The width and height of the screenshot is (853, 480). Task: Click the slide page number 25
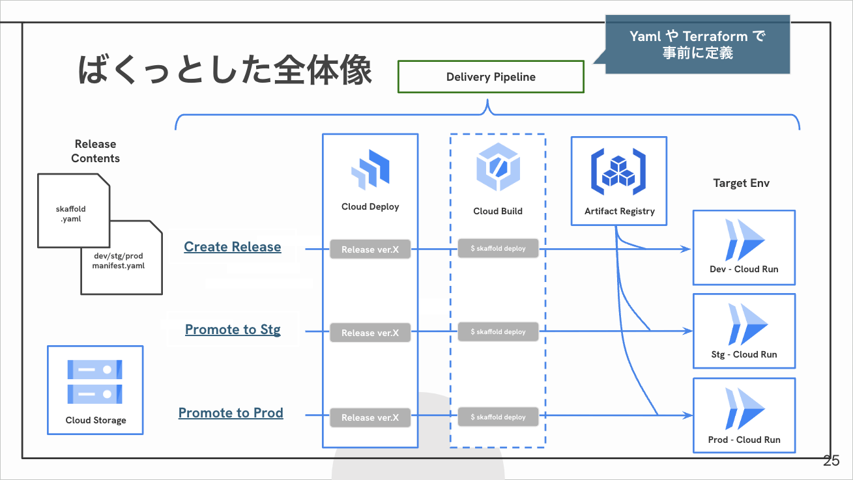[x=831, y=461]
